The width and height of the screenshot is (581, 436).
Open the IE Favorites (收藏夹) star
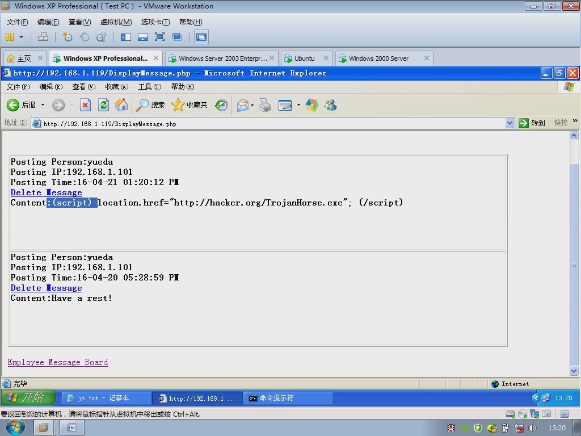[x=189, y=105]
